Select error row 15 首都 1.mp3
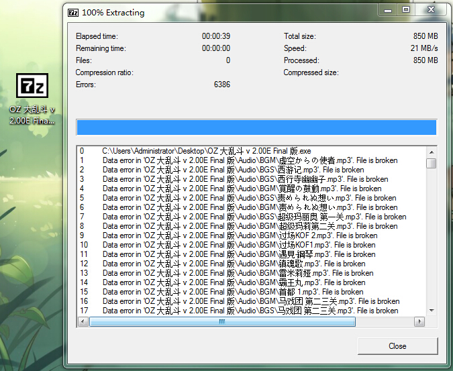 tap(252, 292)
